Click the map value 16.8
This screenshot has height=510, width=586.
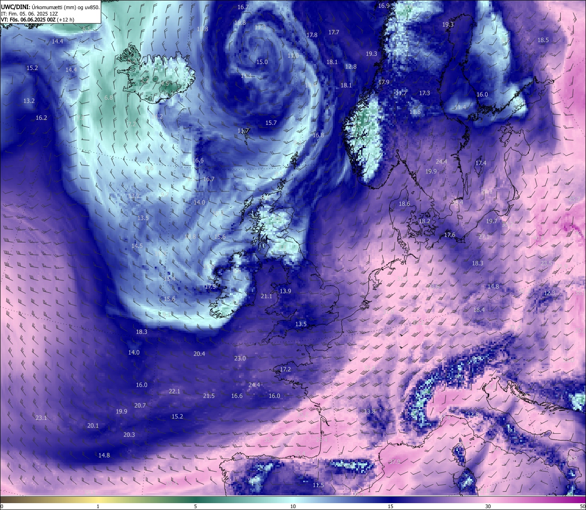(318, 135)
